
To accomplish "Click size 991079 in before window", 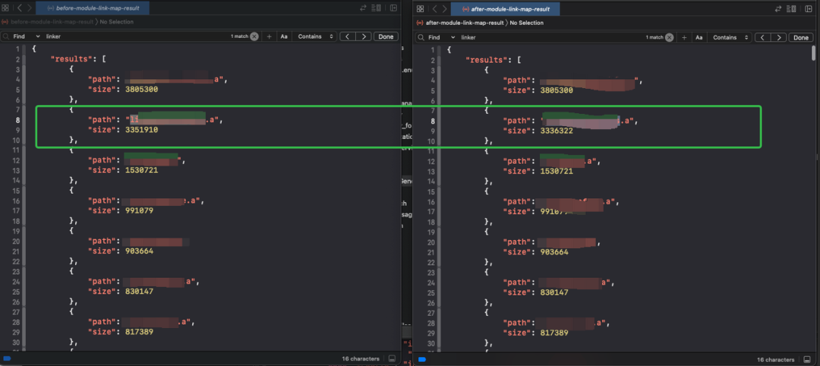I will point(139,210).
